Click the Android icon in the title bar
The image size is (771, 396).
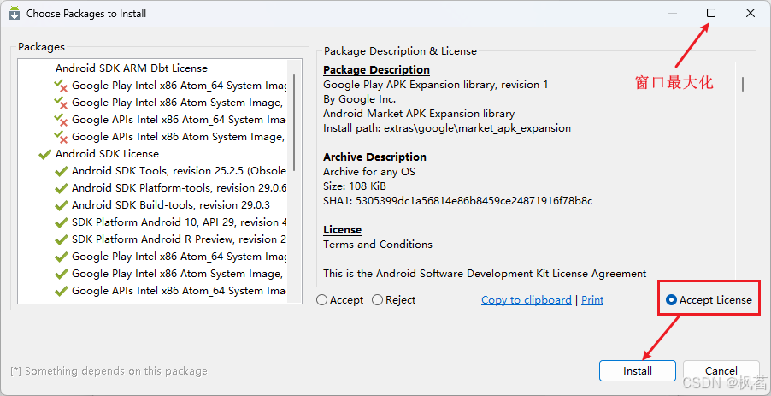tap(15, 14)
